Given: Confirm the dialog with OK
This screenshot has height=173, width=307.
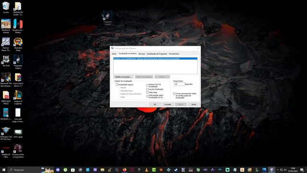Looking at the screenshot, I should pos(155,104).
